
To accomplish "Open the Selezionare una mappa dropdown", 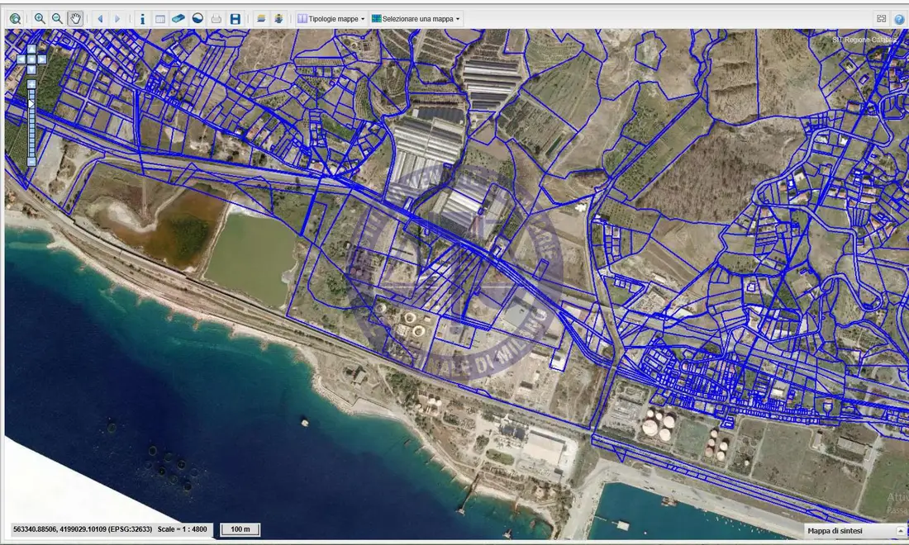I will (416, 18).
